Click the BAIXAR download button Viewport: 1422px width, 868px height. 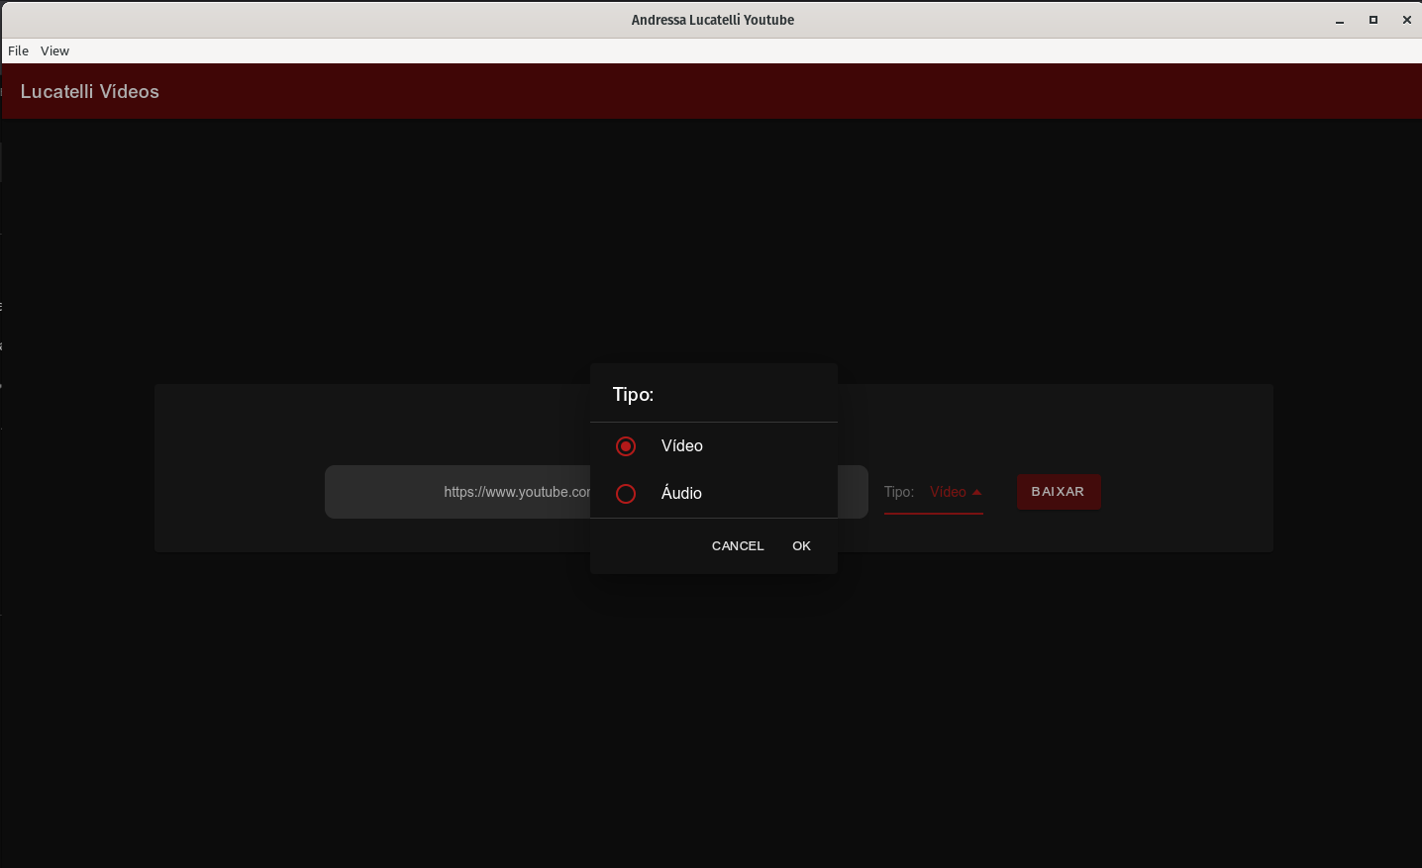pyautogui.click(x=1059, y=491)
